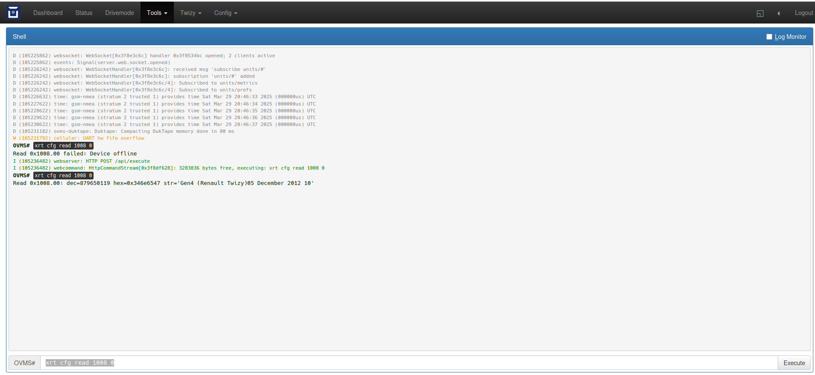Enable the Log Monitor checkbox
815x375 pixels.
tap(769, 37)
